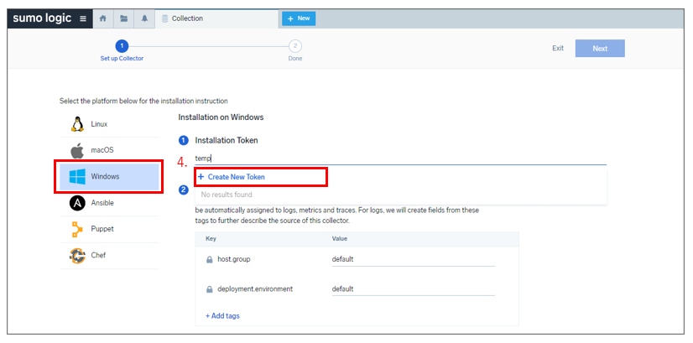This screenshot has height=343, width=693.
Task: Open the alerts bell icon tab
Action: point(144,18)
